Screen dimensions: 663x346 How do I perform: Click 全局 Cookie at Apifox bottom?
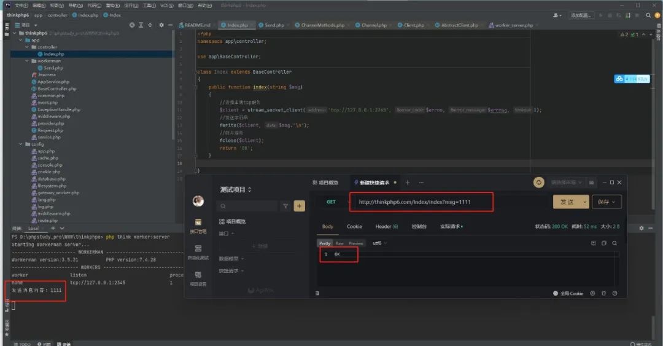coord(568,294)
